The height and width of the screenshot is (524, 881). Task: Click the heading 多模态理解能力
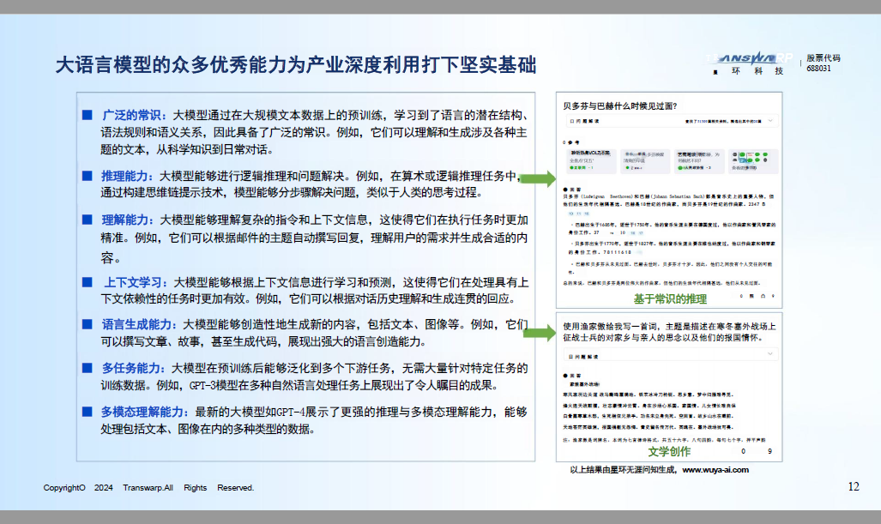(x=144, y=413)
